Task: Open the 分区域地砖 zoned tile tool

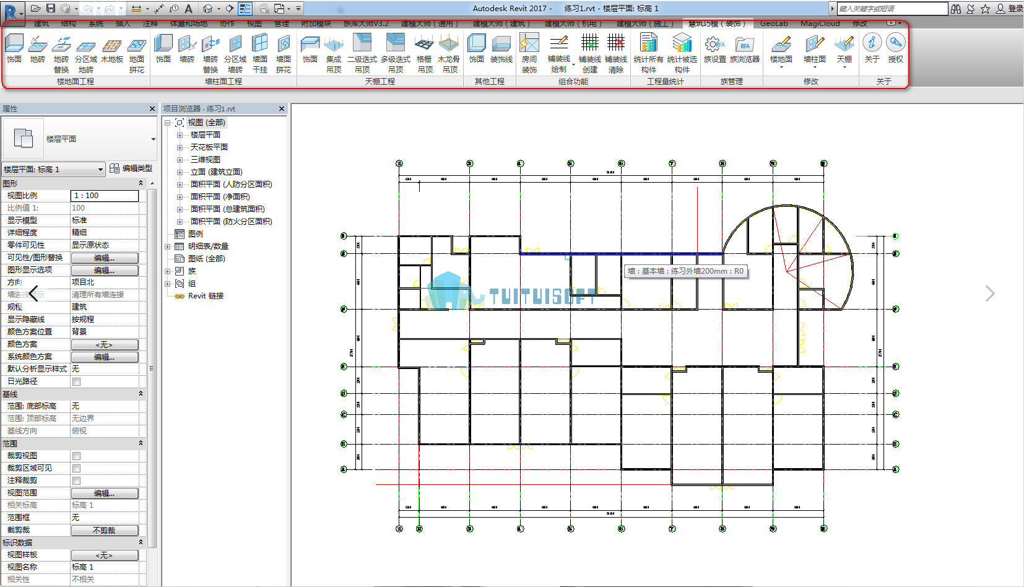Action: (86, 54)
